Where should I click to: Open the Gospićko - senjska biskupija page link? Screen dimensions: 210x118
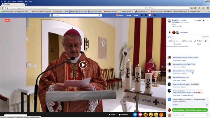pyautogui.click(x=179, y=21)
